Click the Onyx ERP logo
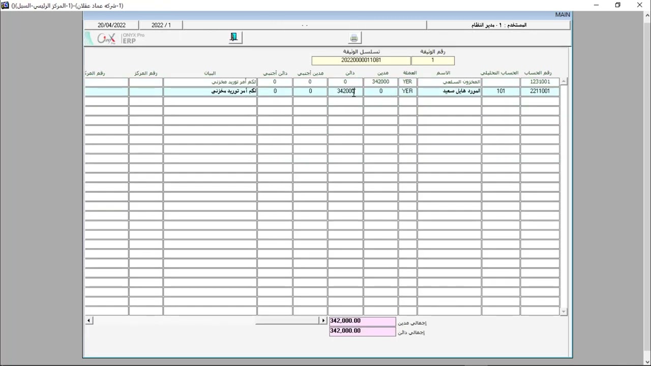 tap(115, 38)
